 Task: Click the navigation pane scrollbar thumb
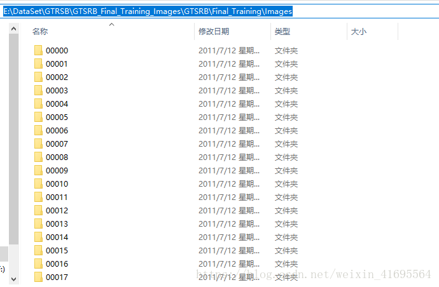(14, 139)
